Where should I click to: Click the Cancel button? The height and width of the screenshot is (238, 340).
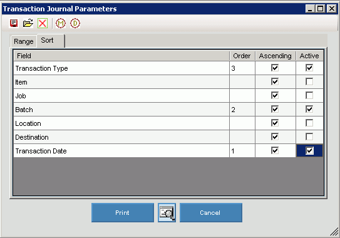pos(211,212)
